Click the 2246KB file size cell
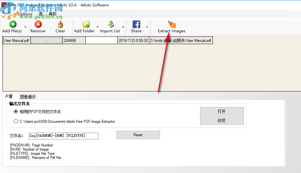 point(74,41)
